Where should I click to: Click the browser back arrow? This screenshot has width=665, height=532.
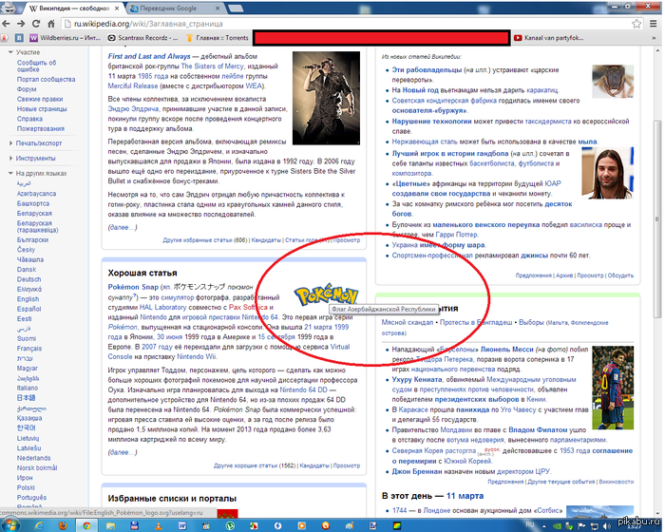pos(10,23)
